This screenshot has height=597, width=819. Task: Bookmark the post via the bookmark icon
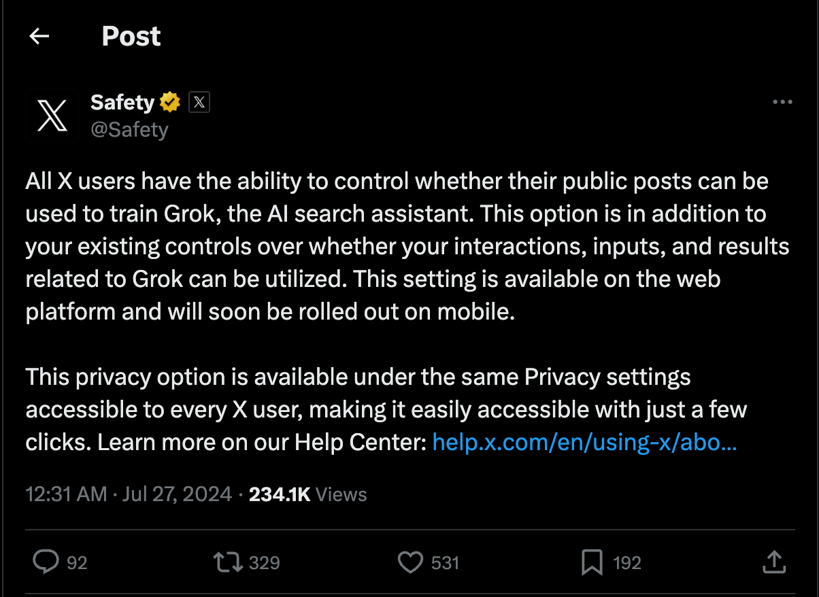[593, 562]
